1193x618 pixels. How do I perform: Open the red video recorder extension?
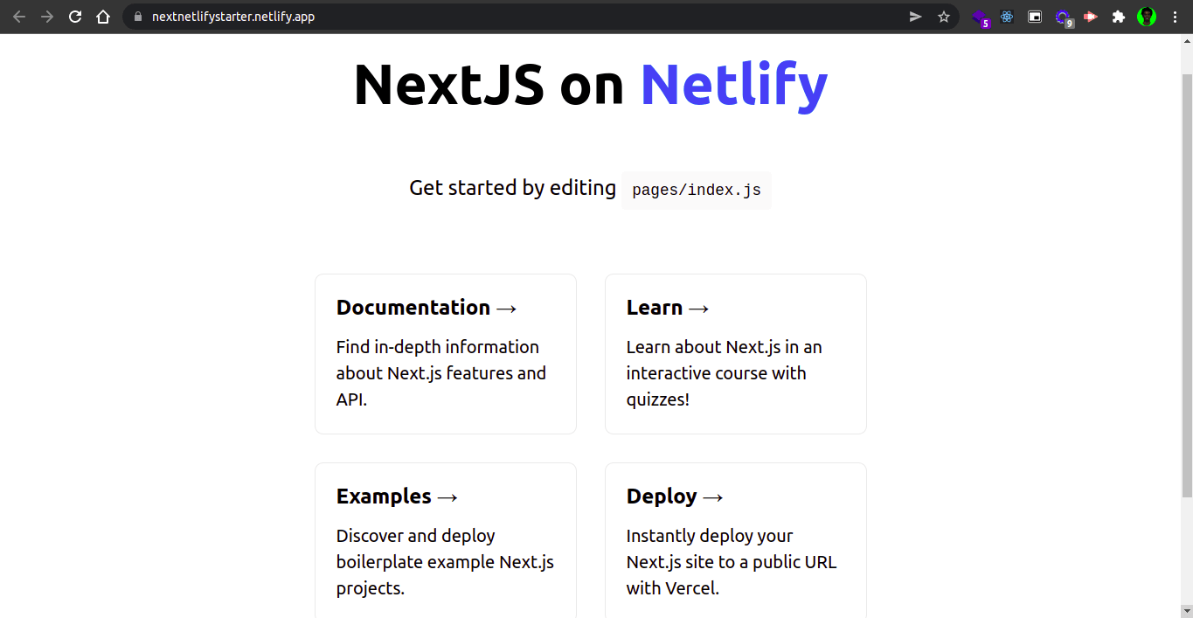click(1091, 17)
